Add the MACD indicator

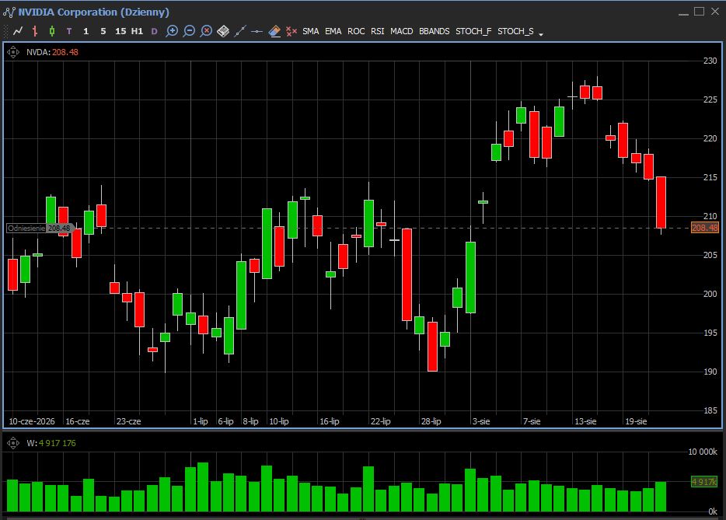pyautogui.click(x=401, y=31)
